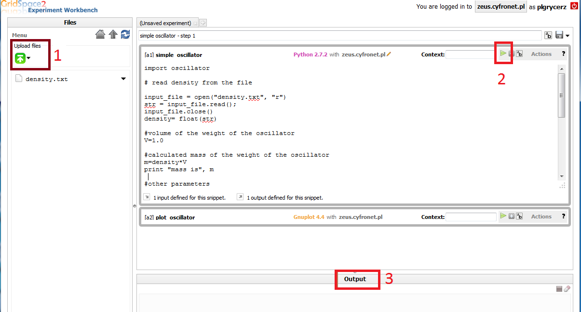Viewport: 581px width, 312px height.
Task: Click the Gnuplot 4.4 interpreter label
Action: [309, 217]
